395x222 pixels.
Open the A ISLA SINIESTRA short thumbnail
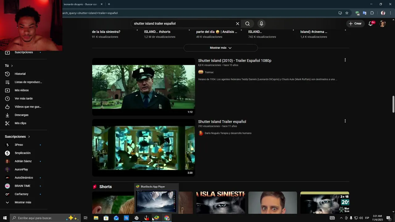pyautogui.click(x=221, y=203)
